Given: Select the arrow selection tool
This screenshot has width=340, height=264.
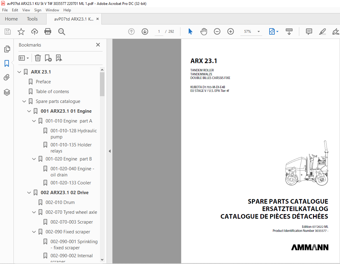Looking at the screenshot, I should pos(191,32).
